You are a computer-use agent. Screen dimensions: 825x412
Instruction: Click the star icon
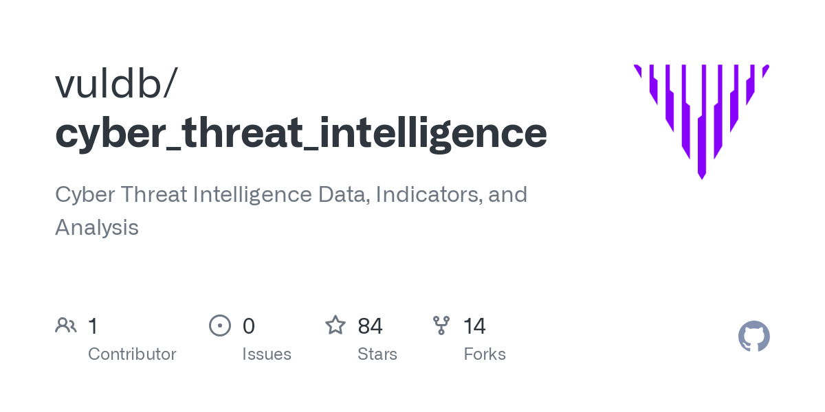pyautogui.click(x=335, y=325)
